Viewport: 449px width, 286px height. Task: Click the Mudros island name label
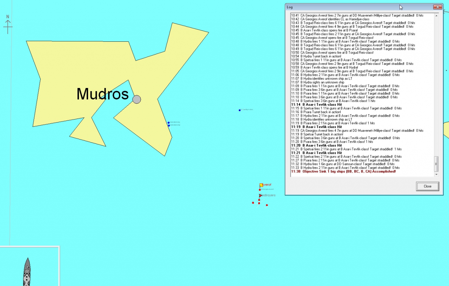102,94
